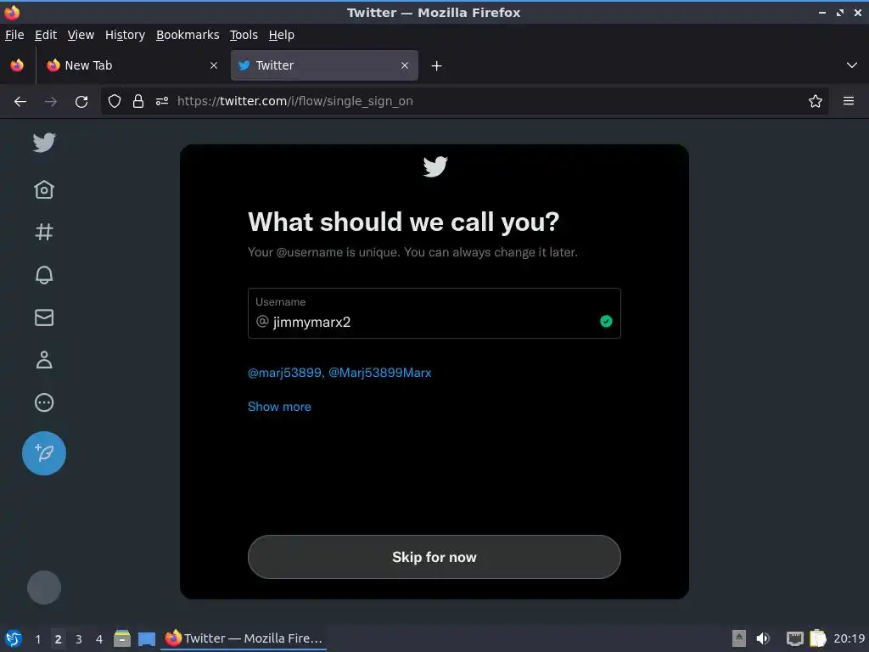Open the Explore hashtag icon
This screenshot has height=652, width=869.
tap(44, 232)
